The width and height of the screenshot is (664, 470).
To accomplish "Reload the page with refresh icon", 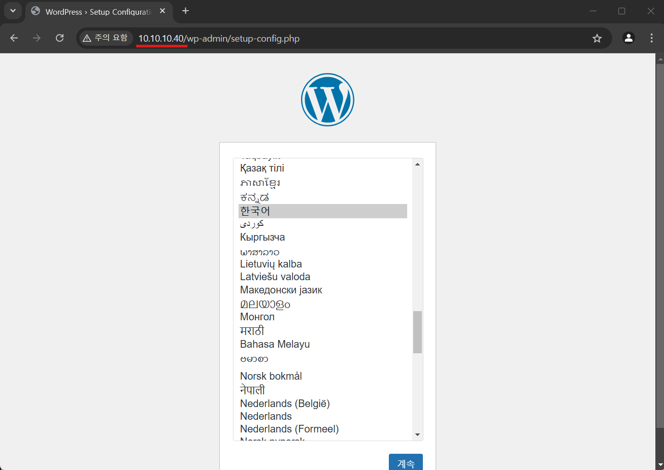I will [59, 38].
